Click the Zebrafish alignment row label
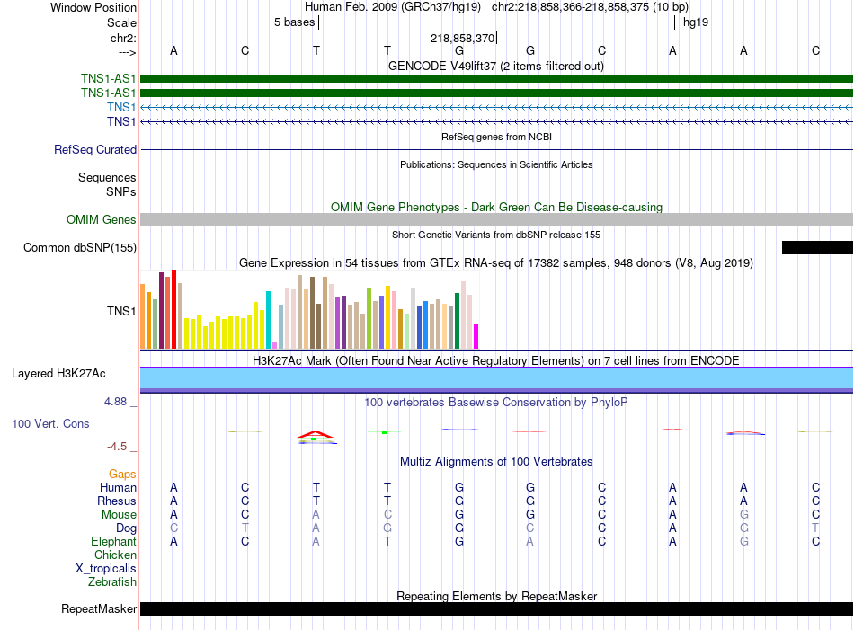Screen dimensions: 854x630 (x=112, y=582)
